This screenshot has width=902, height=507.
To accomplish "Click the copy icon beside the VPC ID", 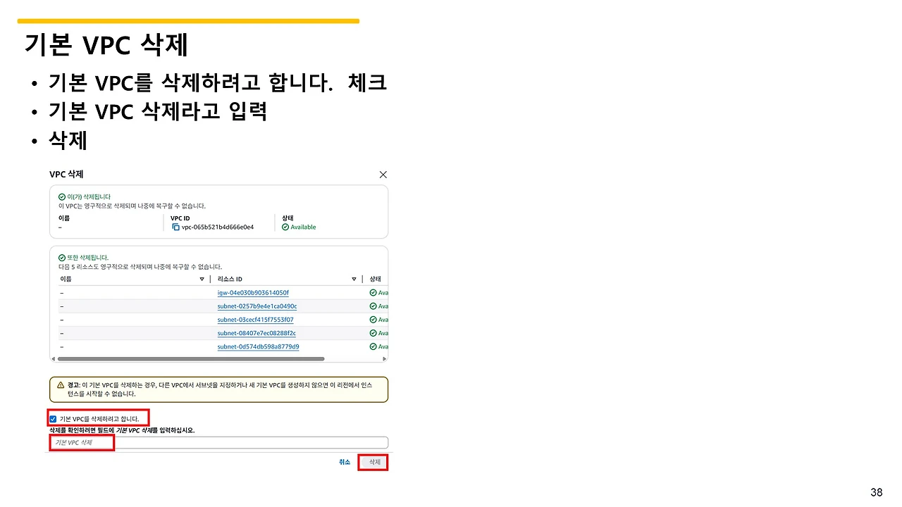I will 174,227.
